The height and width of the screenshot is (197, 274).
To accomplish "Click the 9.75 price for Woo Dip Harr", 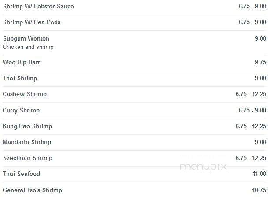I will (x=260, y=62).
